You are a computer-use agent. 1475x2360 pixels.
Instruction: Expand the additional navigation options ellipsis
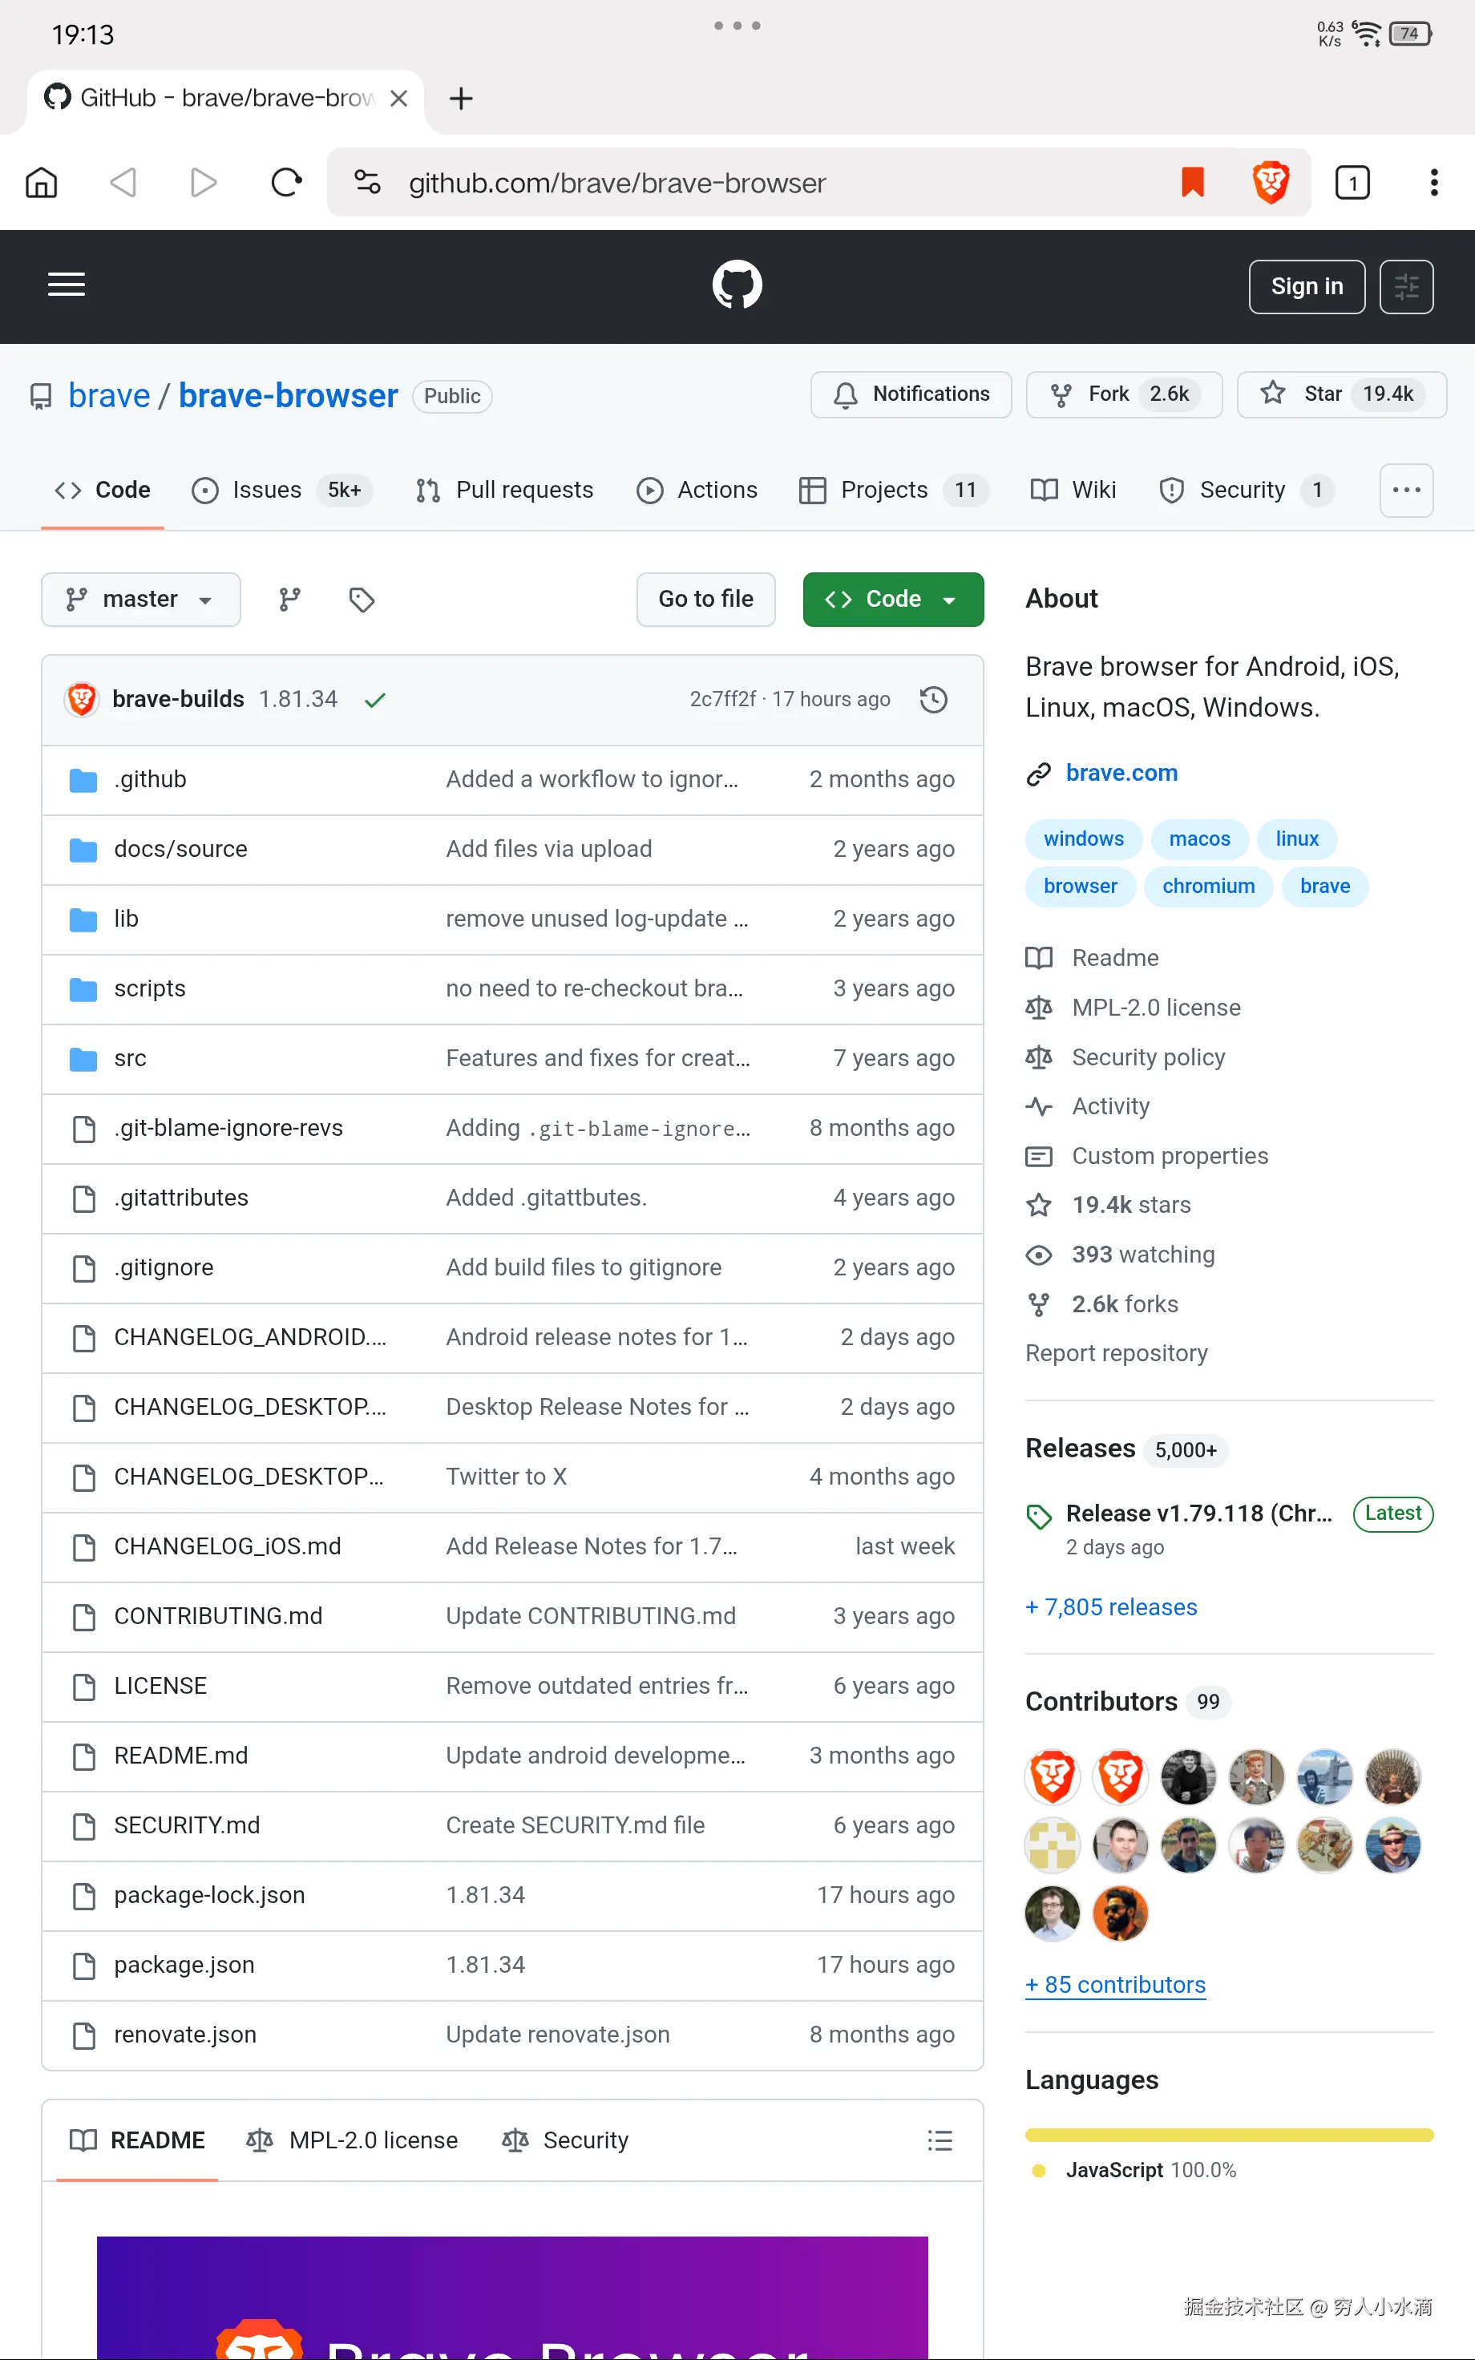pyautogui.click(x=1406, y=490)
